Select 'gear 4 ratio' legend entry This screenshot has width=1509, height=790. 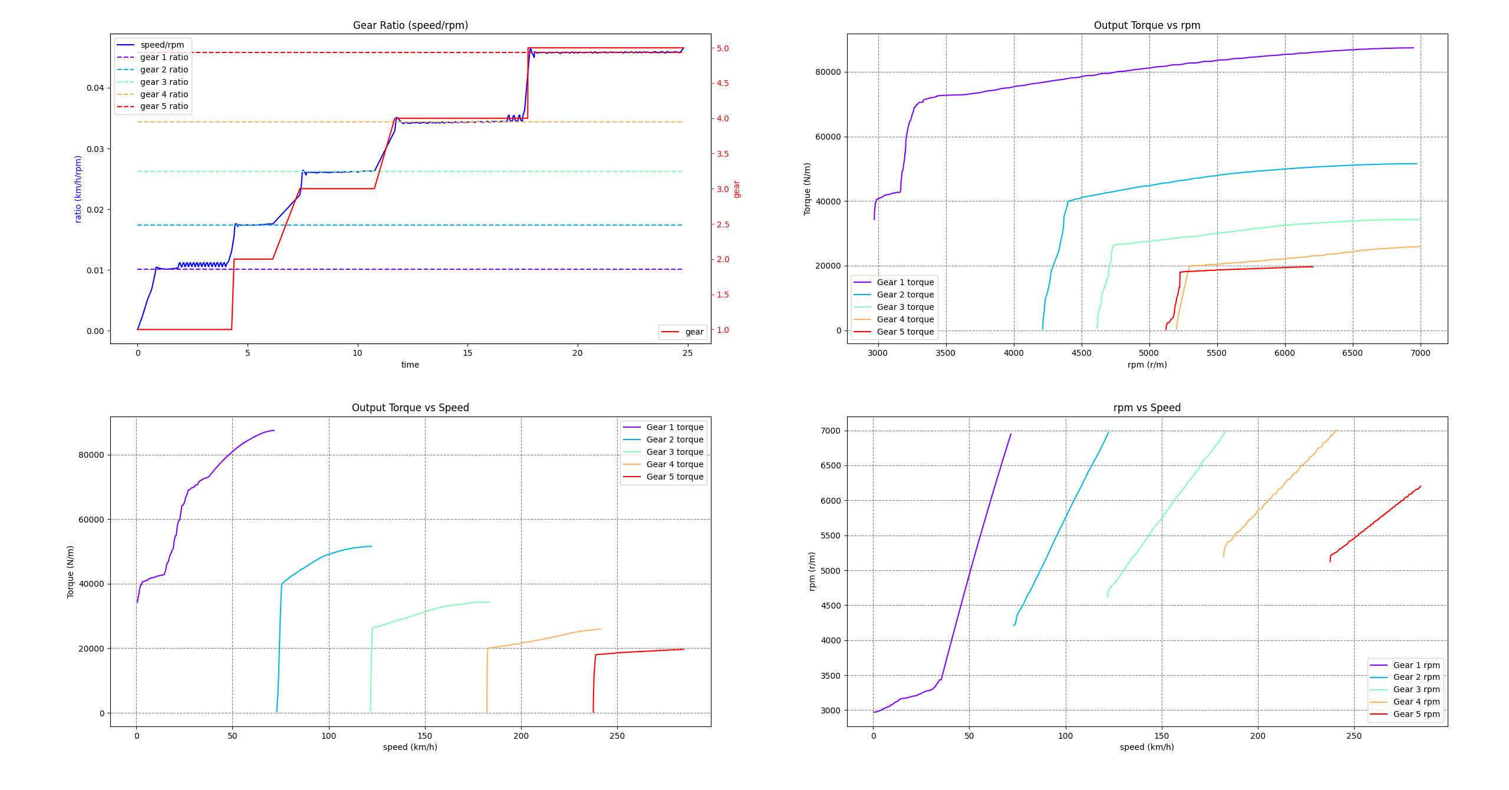coord(152,94)
